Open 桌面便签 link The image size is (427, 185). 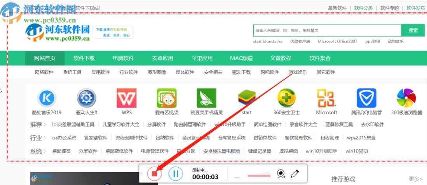(61, 151)
